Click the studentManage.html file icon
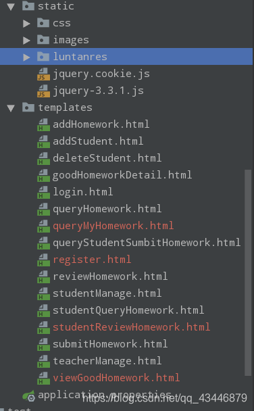Screen dimensions: 254x411 click(43, 293)
